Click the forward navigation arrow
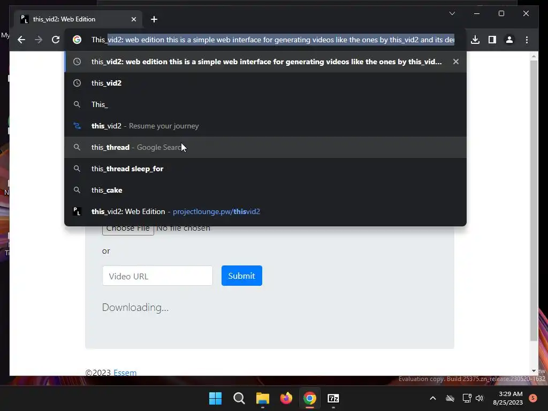 39,40
